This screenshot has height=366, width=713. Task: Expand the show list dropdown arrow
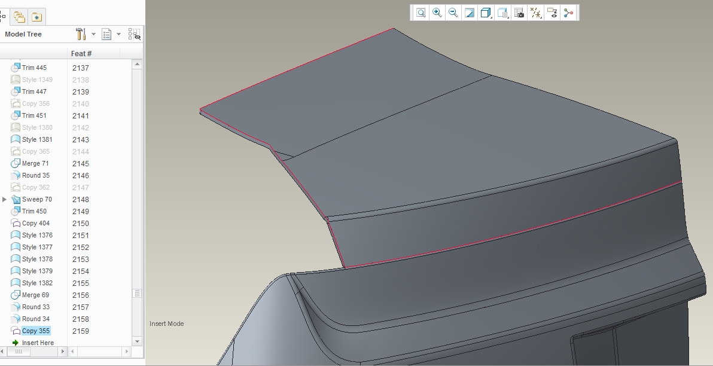point(118,34)
